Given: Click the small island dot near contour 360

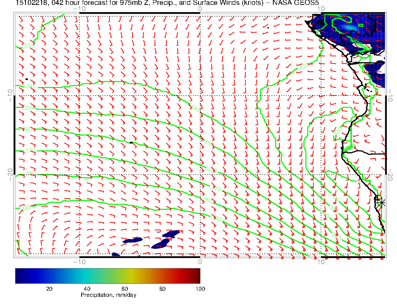Looking at the screenshot, I should click(x=131, y=143).
